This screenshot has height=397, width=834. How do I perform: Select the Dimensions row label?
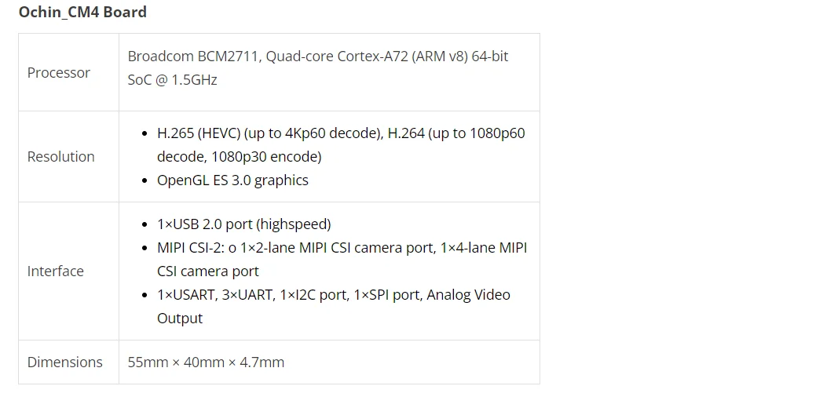point(64,362)
